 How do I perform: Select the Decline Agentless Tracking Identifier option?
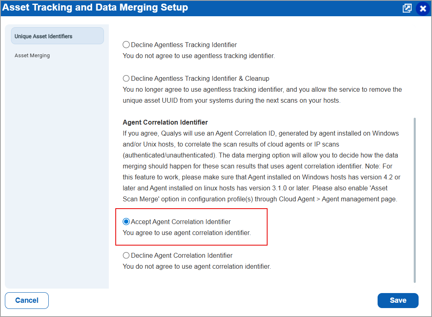[x=126, y=45]
